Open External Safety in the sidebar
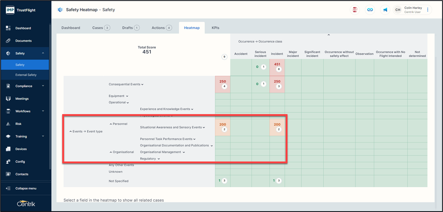 pyautogui.click(x=26, y=75)
